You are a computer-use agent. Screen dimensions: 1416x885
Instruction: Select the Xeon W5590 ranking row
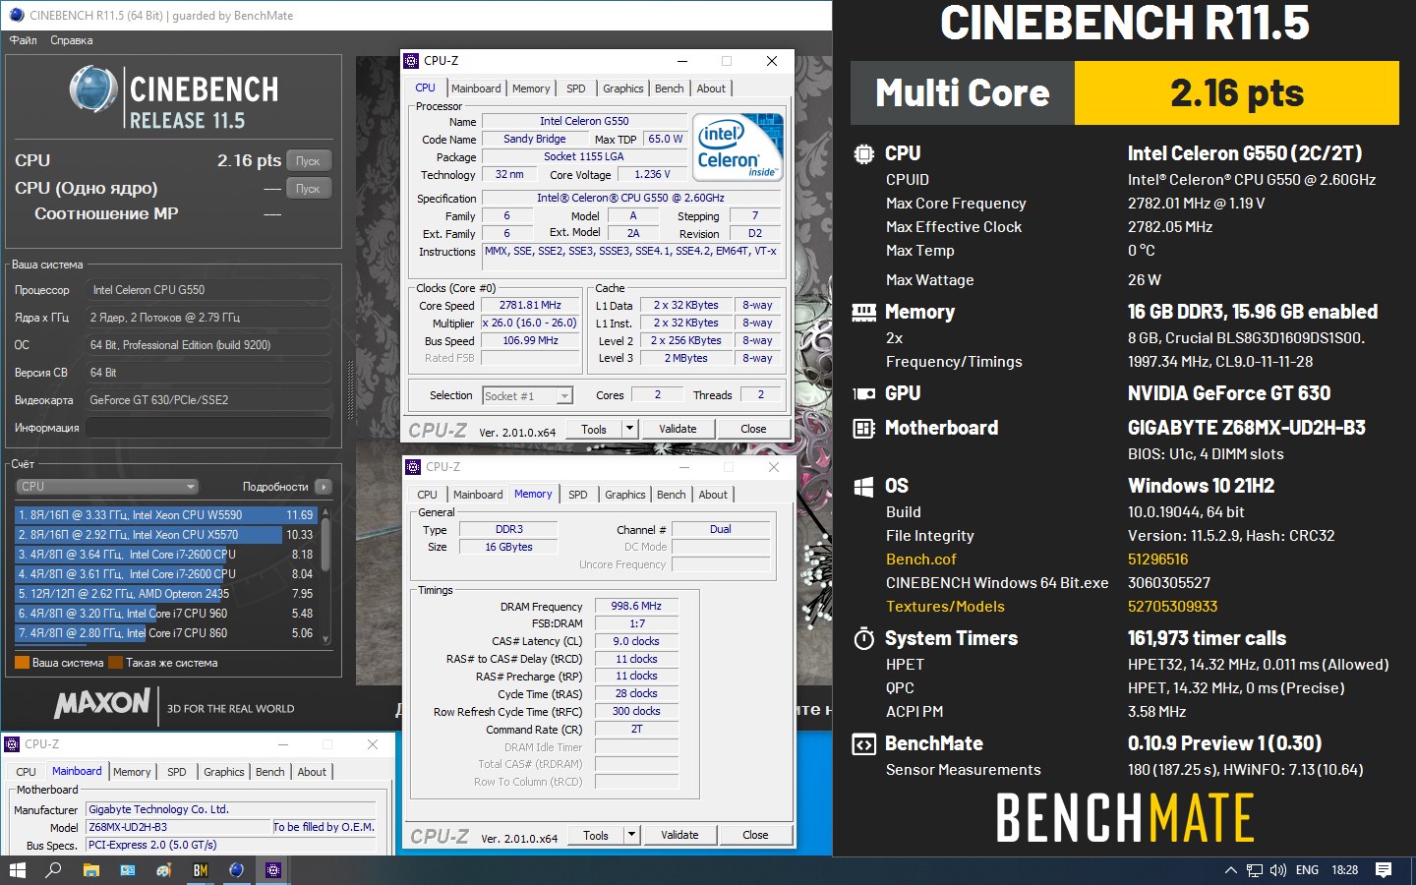tap(165, 514)
